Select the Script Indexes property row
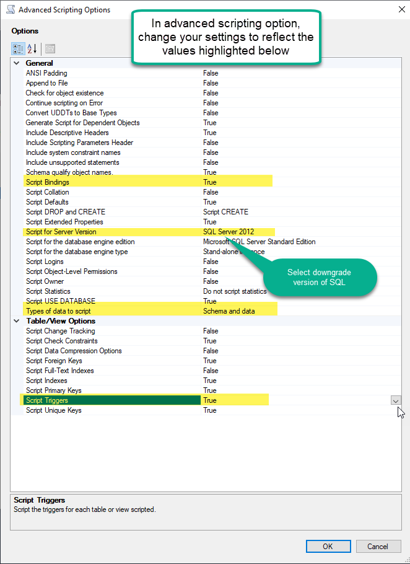This screenshot has height=564, width=410. (46, 381)
